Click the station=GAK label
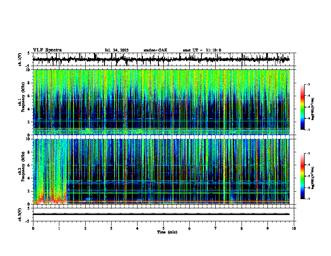The image size is (331, 256). click(x=155, y=50)
